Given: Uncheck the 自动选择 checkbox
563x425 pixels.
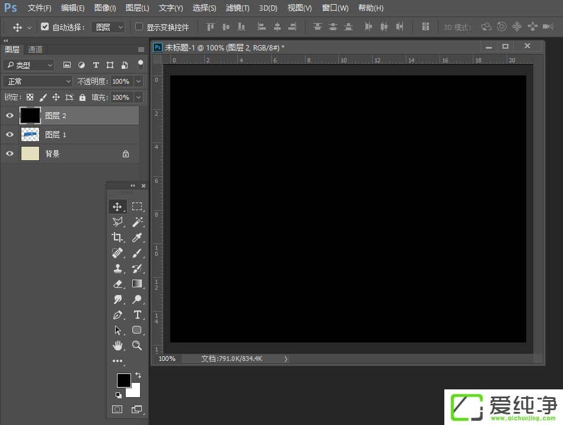Looking at the screenshot, I should [x=44, y=27].
